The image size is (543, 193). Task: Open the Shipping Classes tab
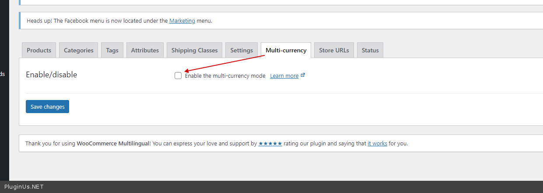click(x=194, y=50)
